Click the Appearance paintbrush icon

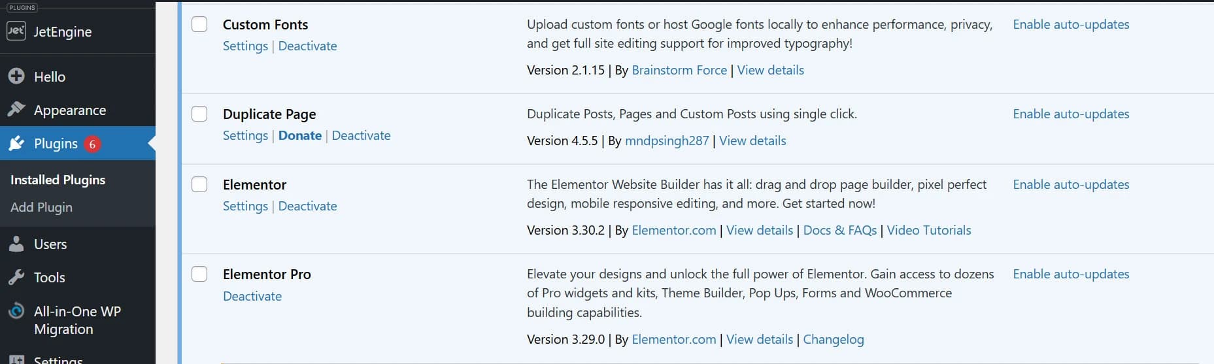tap(16, 110)
